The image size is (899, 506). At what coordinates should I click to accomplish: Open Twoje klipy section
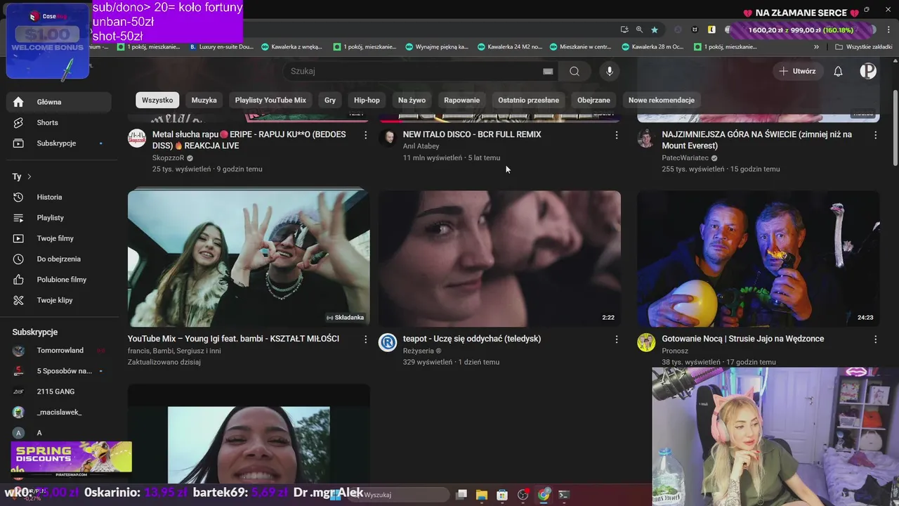pos(59,300)
